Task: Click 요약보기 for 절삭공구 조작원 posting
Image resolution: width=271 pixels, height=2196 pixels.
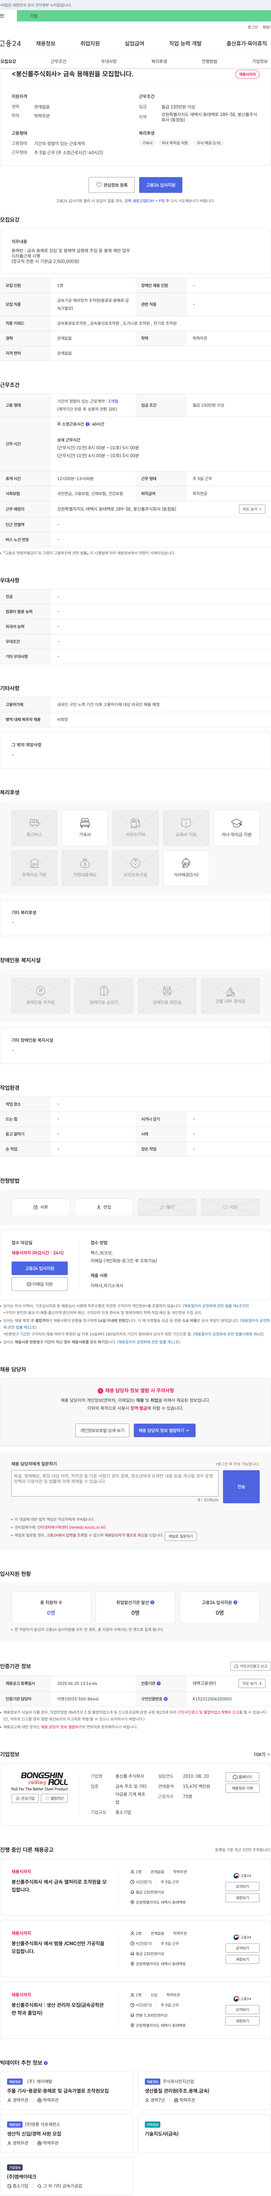Action: (243, 1886)
